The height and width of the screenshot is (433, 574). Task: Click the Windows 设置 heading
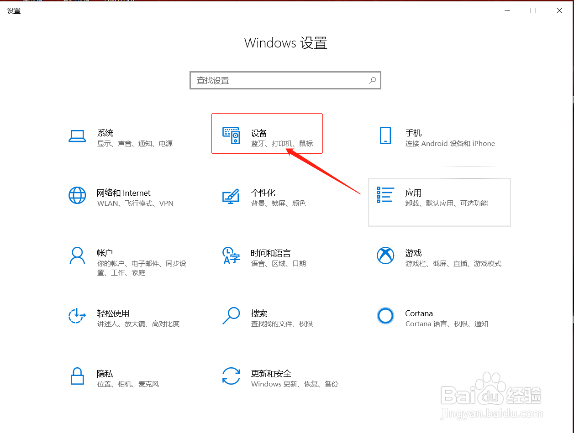[x=285, y=42]
